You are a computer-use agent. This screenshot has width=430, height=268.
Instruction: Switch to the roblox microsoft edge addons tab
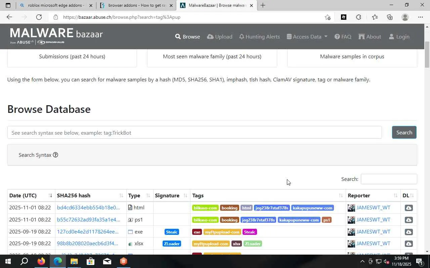[x=56, y=5]
